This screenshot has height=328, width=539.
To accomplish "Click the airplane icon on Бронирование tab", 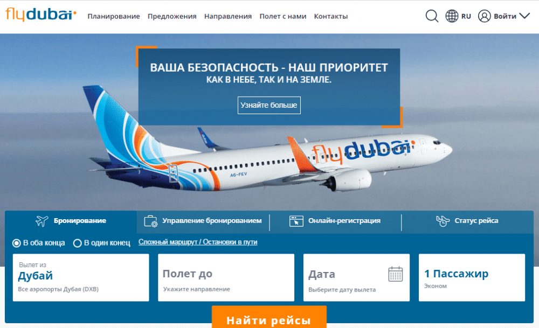I will pos(42,221).
